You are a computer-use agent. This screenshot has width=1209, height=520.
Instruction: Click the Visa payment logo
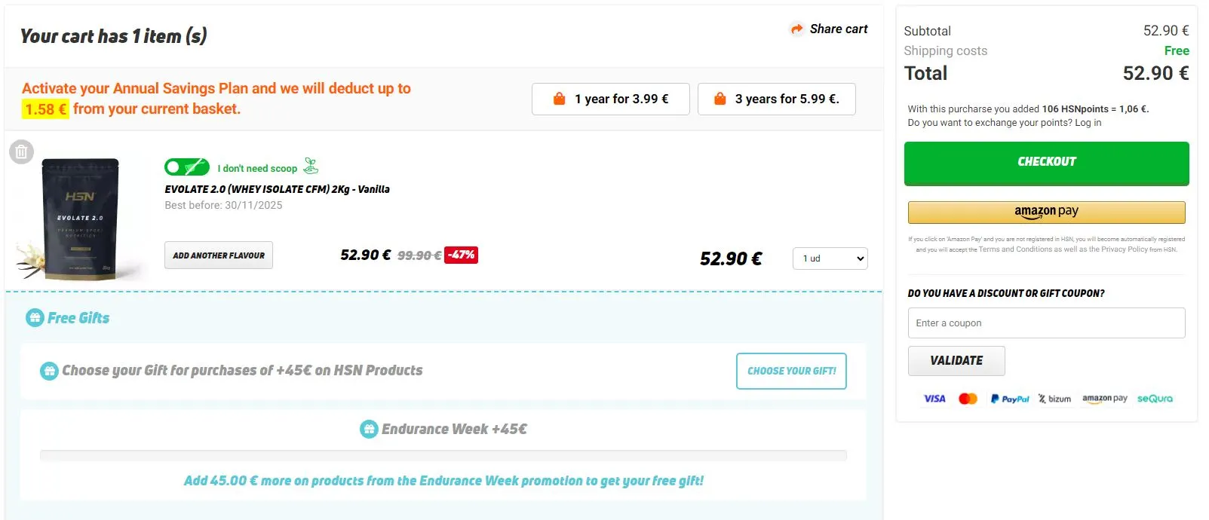click(934, 399)
